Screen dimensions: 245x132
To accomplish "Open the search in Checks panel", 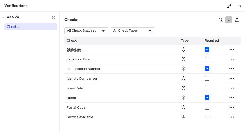I will pyautogui.click(x=221, y=20).
